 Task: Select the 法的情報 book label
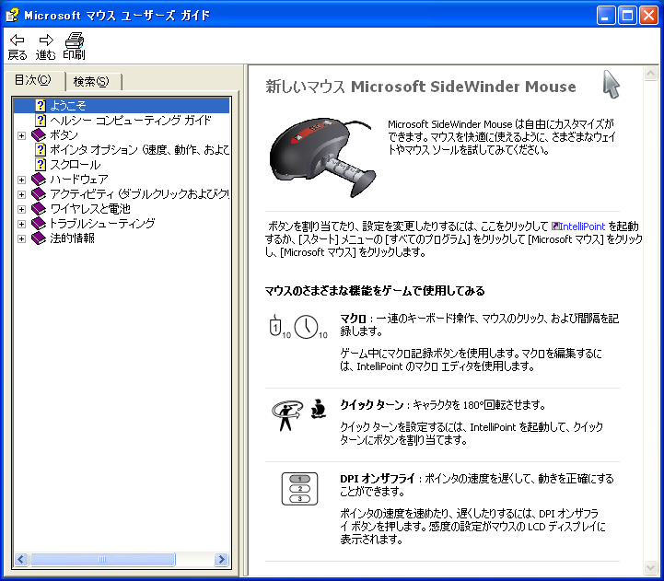[72, 238]
